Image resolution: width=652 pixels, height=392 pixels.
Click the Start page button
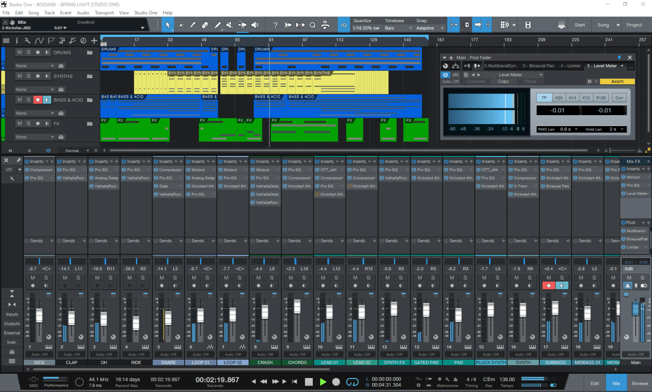point(580,25)
